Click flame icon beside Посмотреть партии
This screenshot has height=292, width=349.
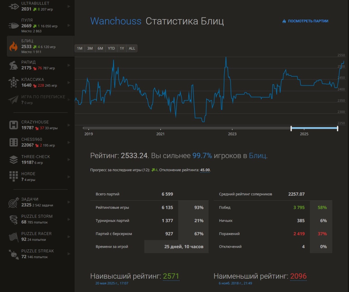284,21
